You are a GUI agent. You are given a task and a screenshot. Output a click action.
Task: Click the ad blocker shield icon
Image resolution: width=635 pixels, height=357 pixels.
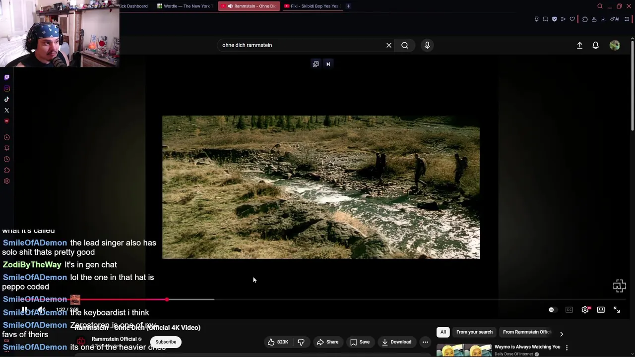[554, 19]
